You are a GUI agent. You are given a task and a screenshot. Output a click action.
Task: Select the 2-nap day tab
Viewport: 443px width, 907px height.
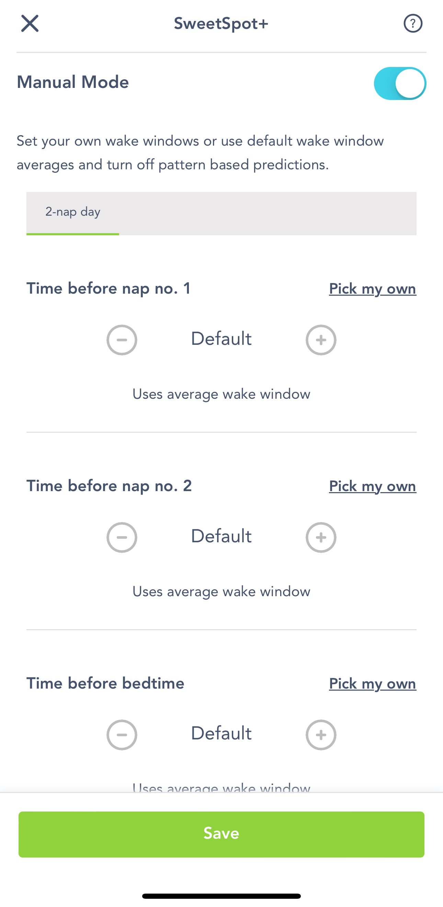73,212
